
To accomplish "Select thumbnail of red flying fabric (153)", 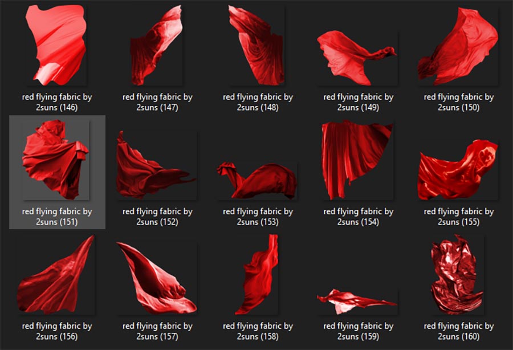I will pyautogui.click(x=257, y=180).
